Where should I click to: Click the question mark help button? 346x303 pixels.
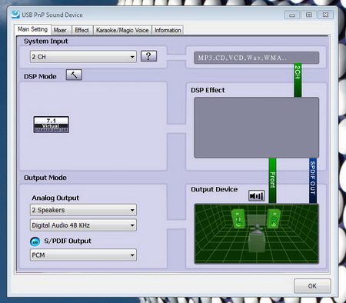(148, 56)
